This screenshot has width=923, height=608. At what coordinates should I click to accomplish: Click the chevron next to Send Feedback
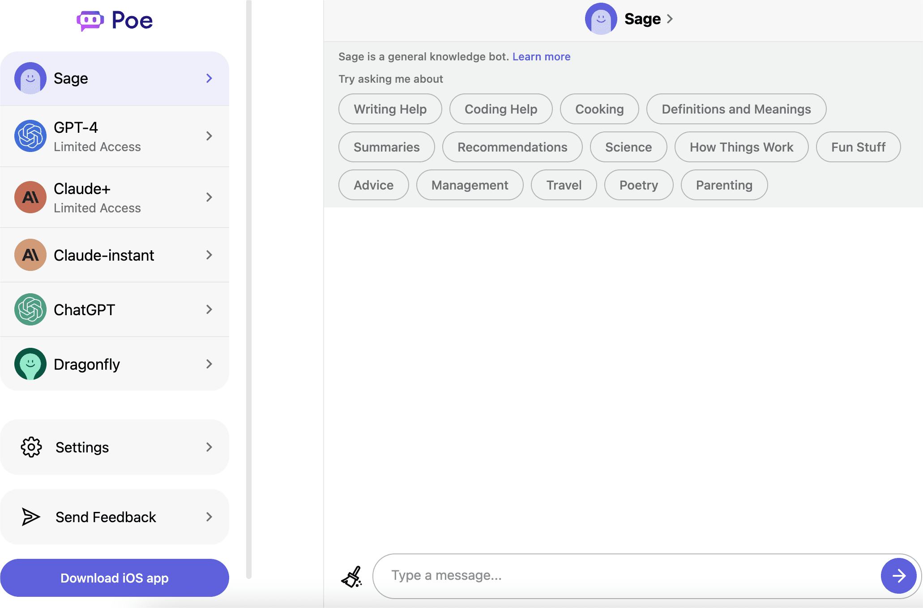[209, 517]
